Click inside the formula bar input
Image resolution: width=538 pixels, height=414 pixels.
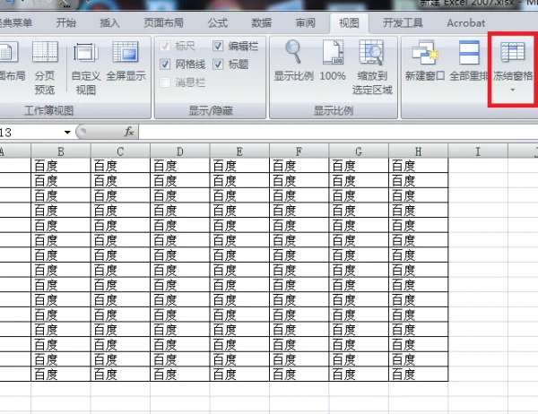point(338,132)
